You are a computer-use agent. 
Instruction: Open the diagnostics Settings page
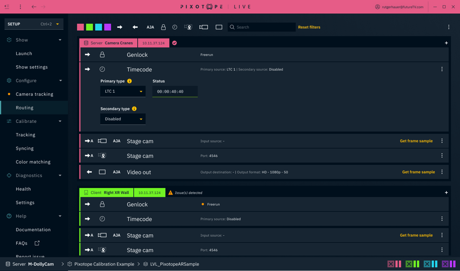[25, 202]
